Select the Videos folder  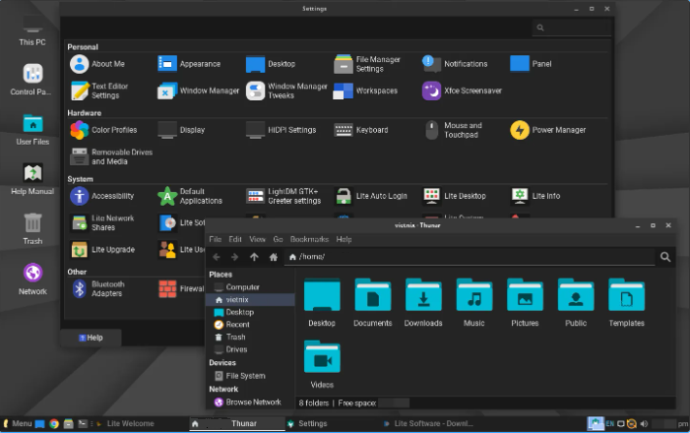click(322, 364)
